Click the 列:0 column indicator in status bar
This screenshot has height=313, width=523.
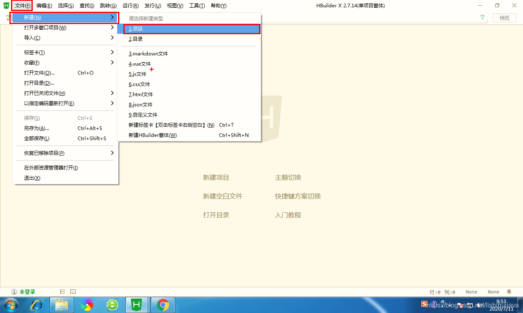tap(449, 292)
